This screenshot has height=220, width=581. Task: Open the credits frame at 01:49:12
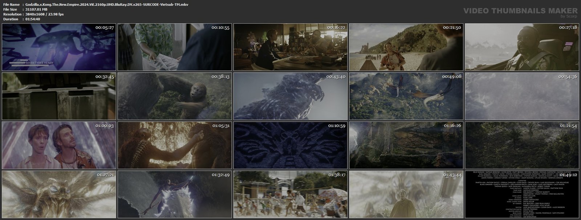pyautogui.click(x=522, y=194)
